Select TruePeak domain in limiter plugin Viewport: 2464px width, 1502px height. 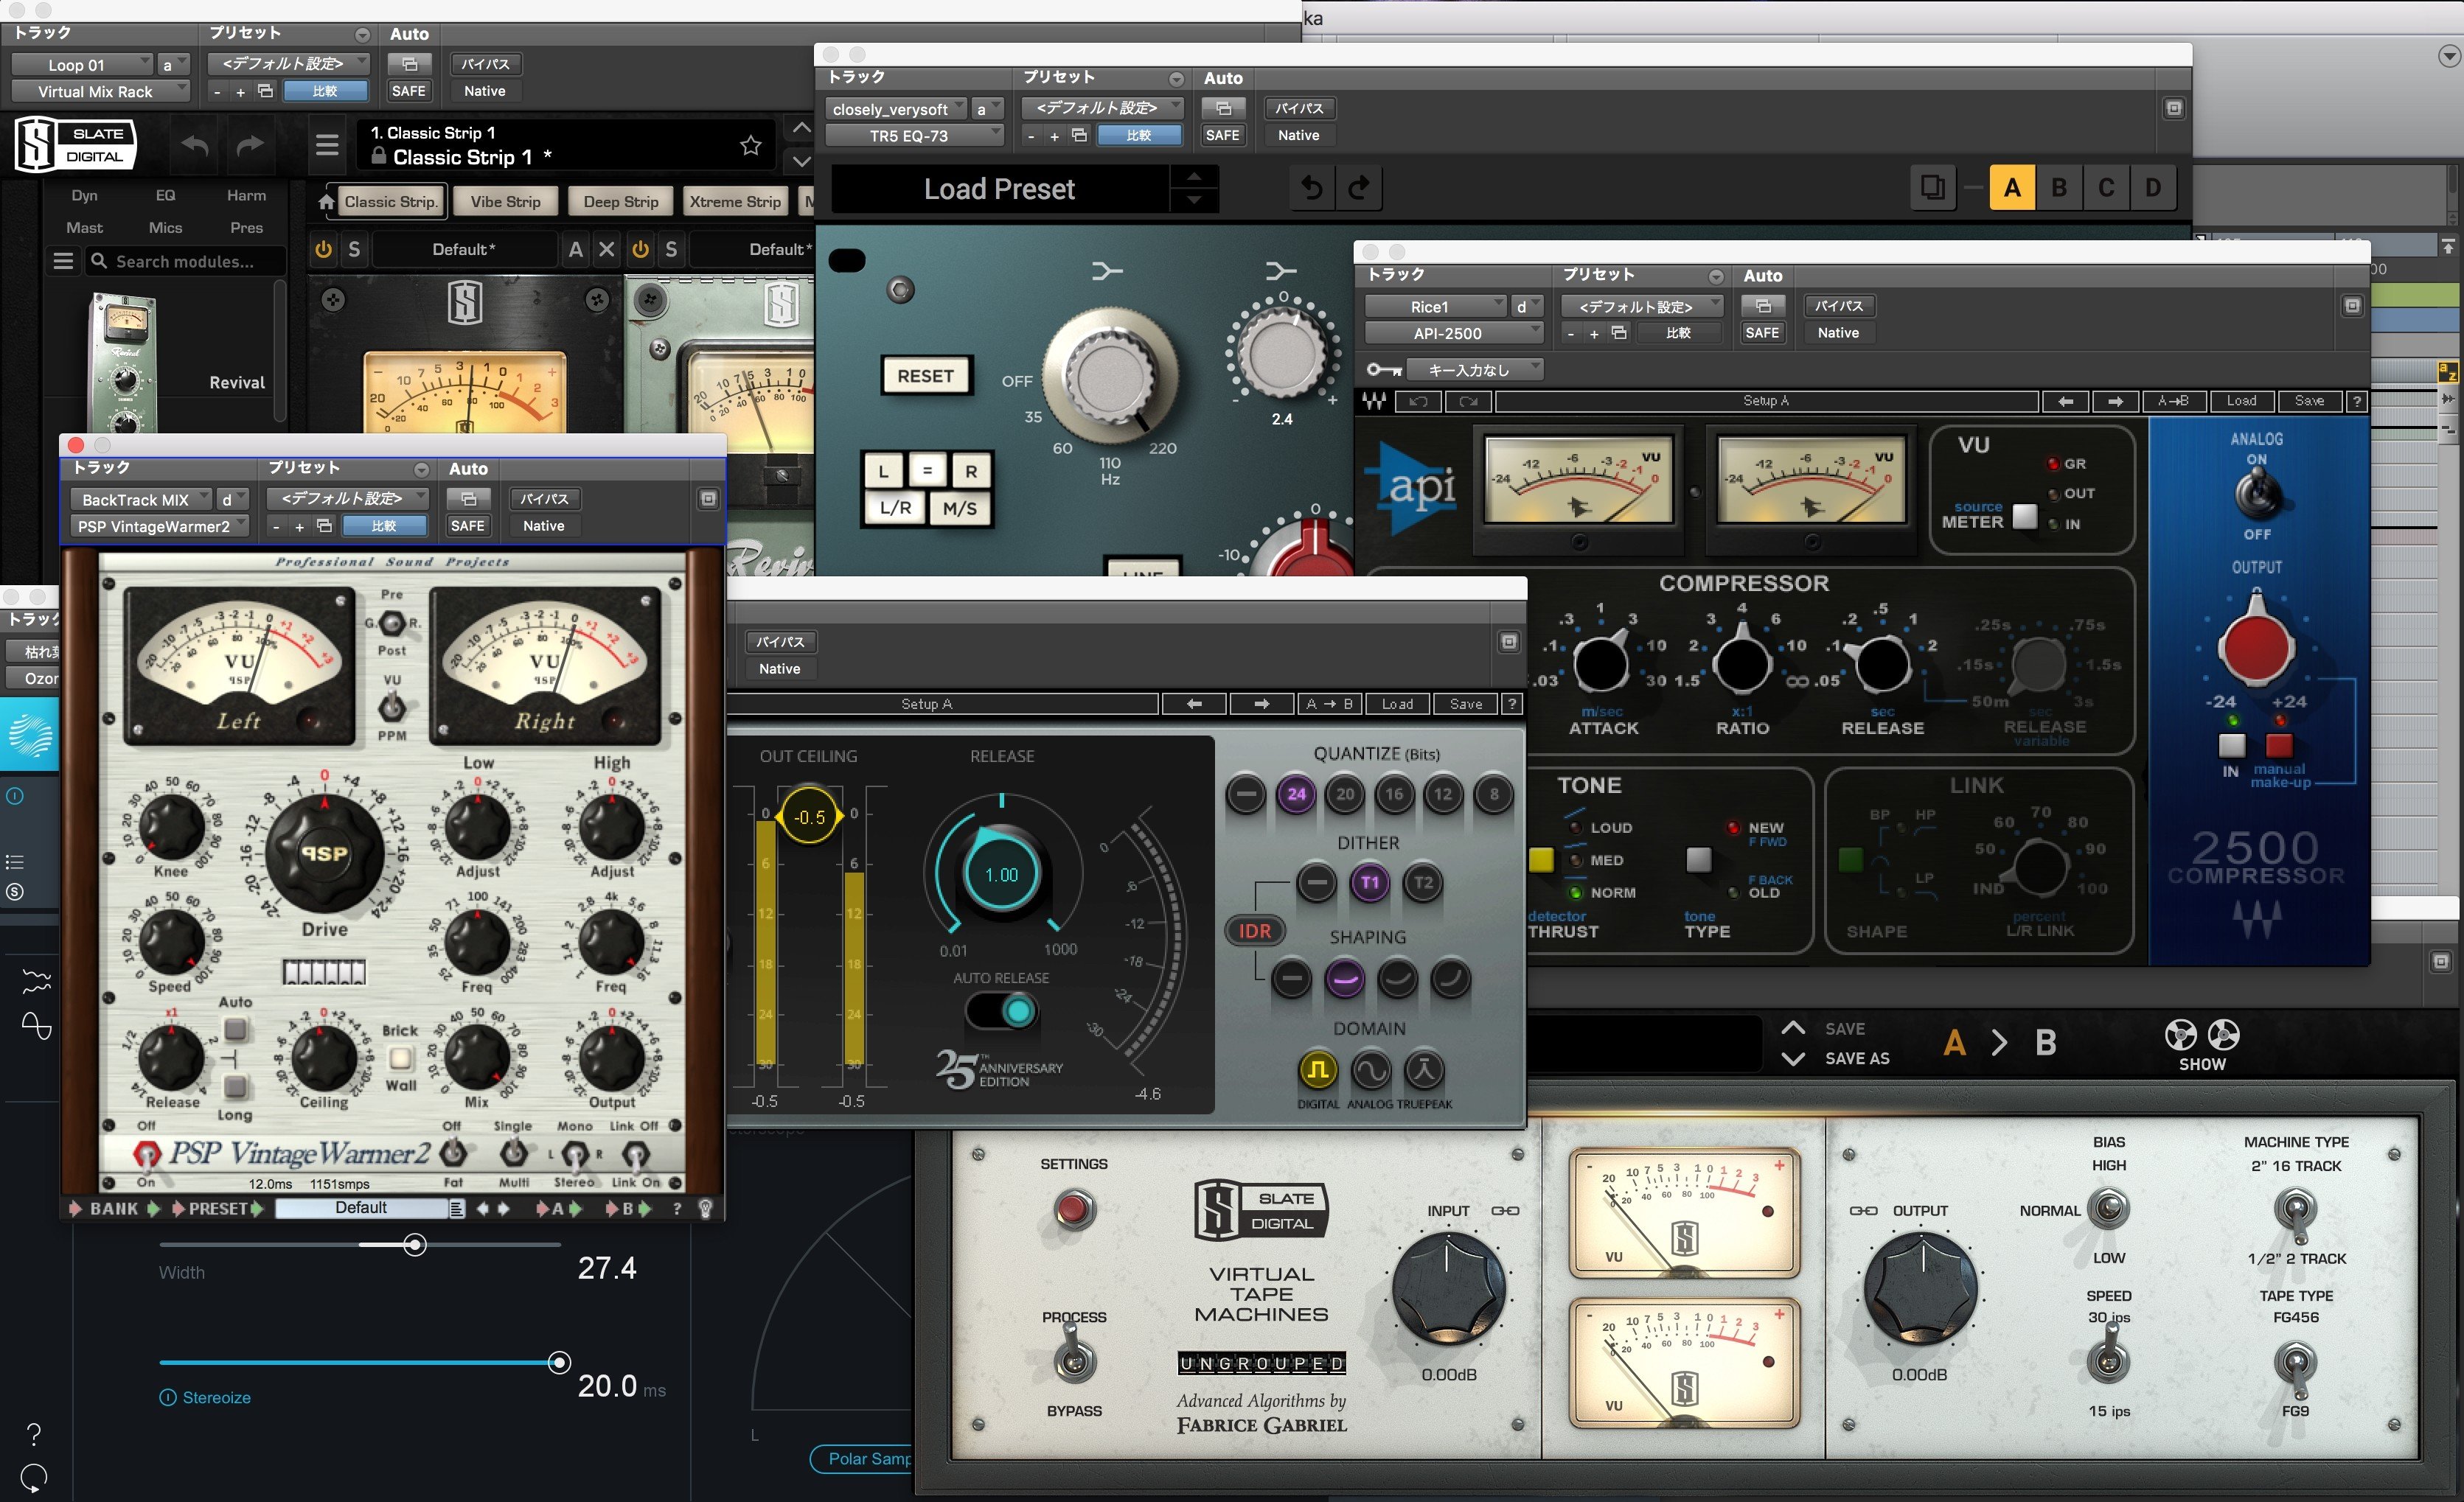[1424, 1070]
